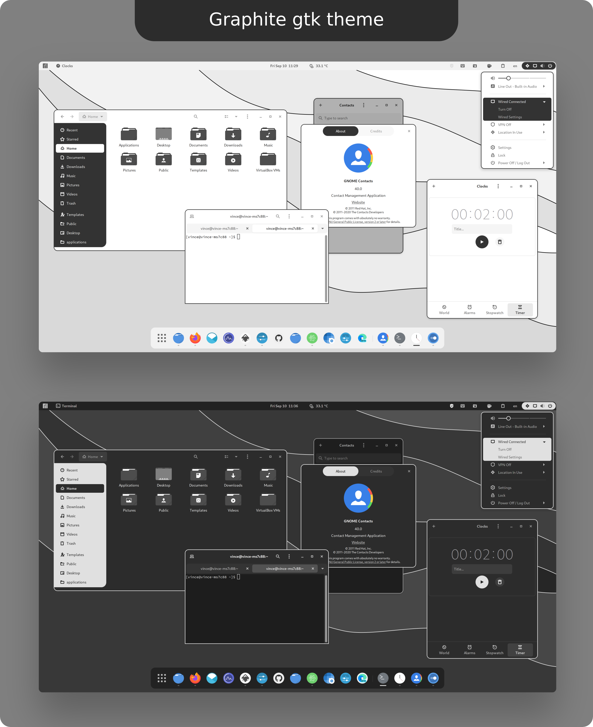Image resolution: width=593 pixels, height=727 pixels.
Task: Open Inkscape from the dock
Action: pyautogui.click(x=245, y=338)
